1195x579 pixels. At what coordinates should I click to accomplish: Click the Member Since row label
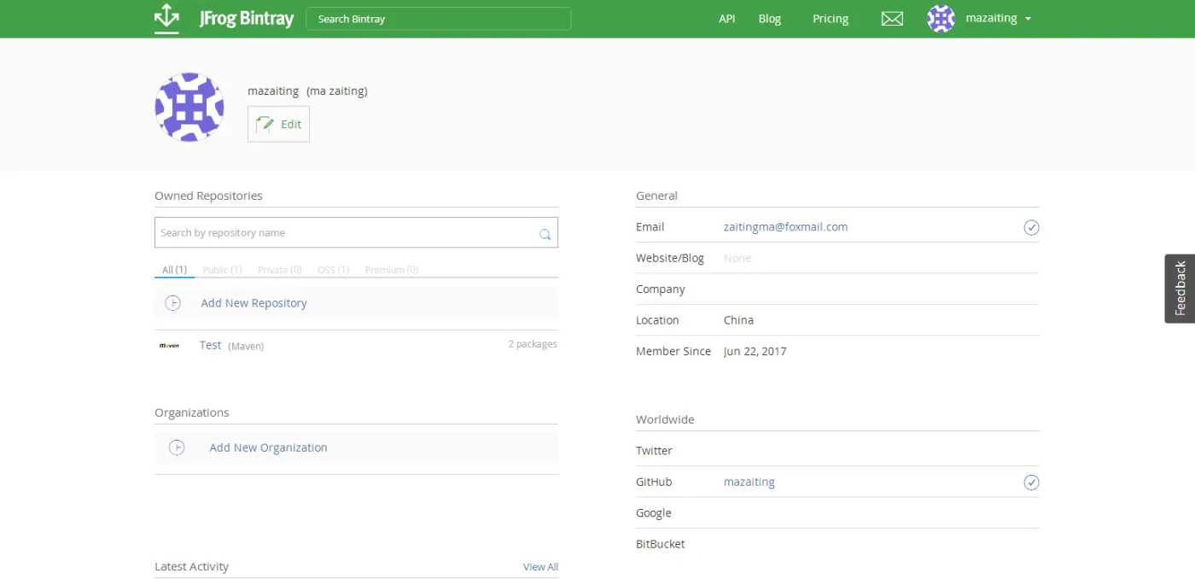(x=673, y=351)
